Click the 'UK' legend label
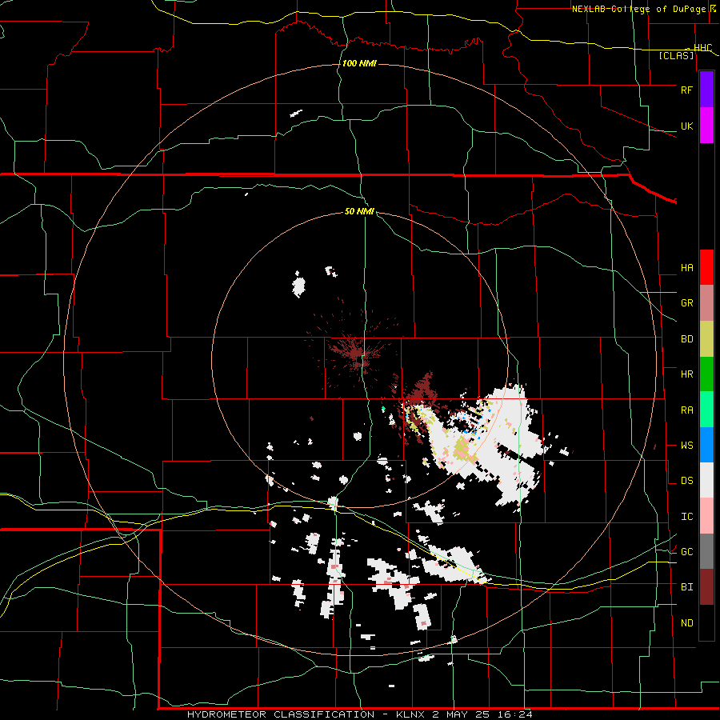The height and width of the screenshot is (720, 720). pyautogui.click(x=686, y=126)
